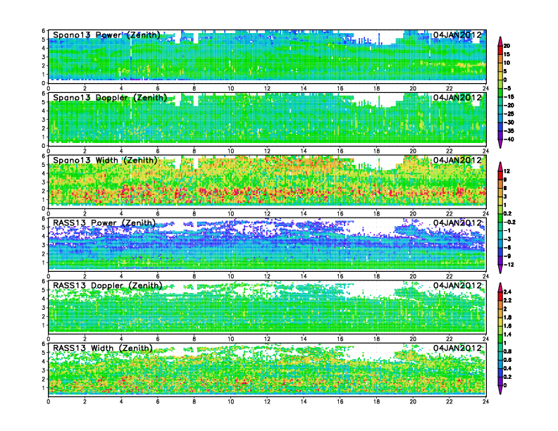
Task: Click the 04JAN2012 date in RASS13 Width panel
Action: (x=457, y=348)
